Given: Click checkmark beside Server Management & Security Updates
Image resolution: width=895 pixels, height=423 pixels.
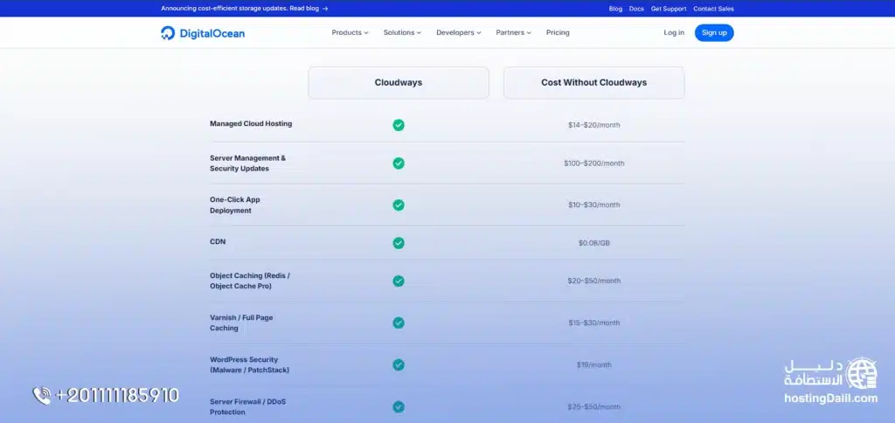Looking at the screenshot, I should coord(399,163).
